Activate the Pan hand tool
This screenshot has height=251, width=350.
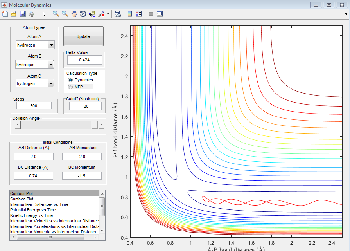74,14
